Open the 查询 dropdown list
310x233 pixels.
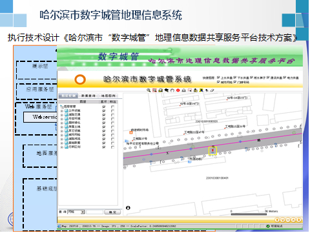83,212
